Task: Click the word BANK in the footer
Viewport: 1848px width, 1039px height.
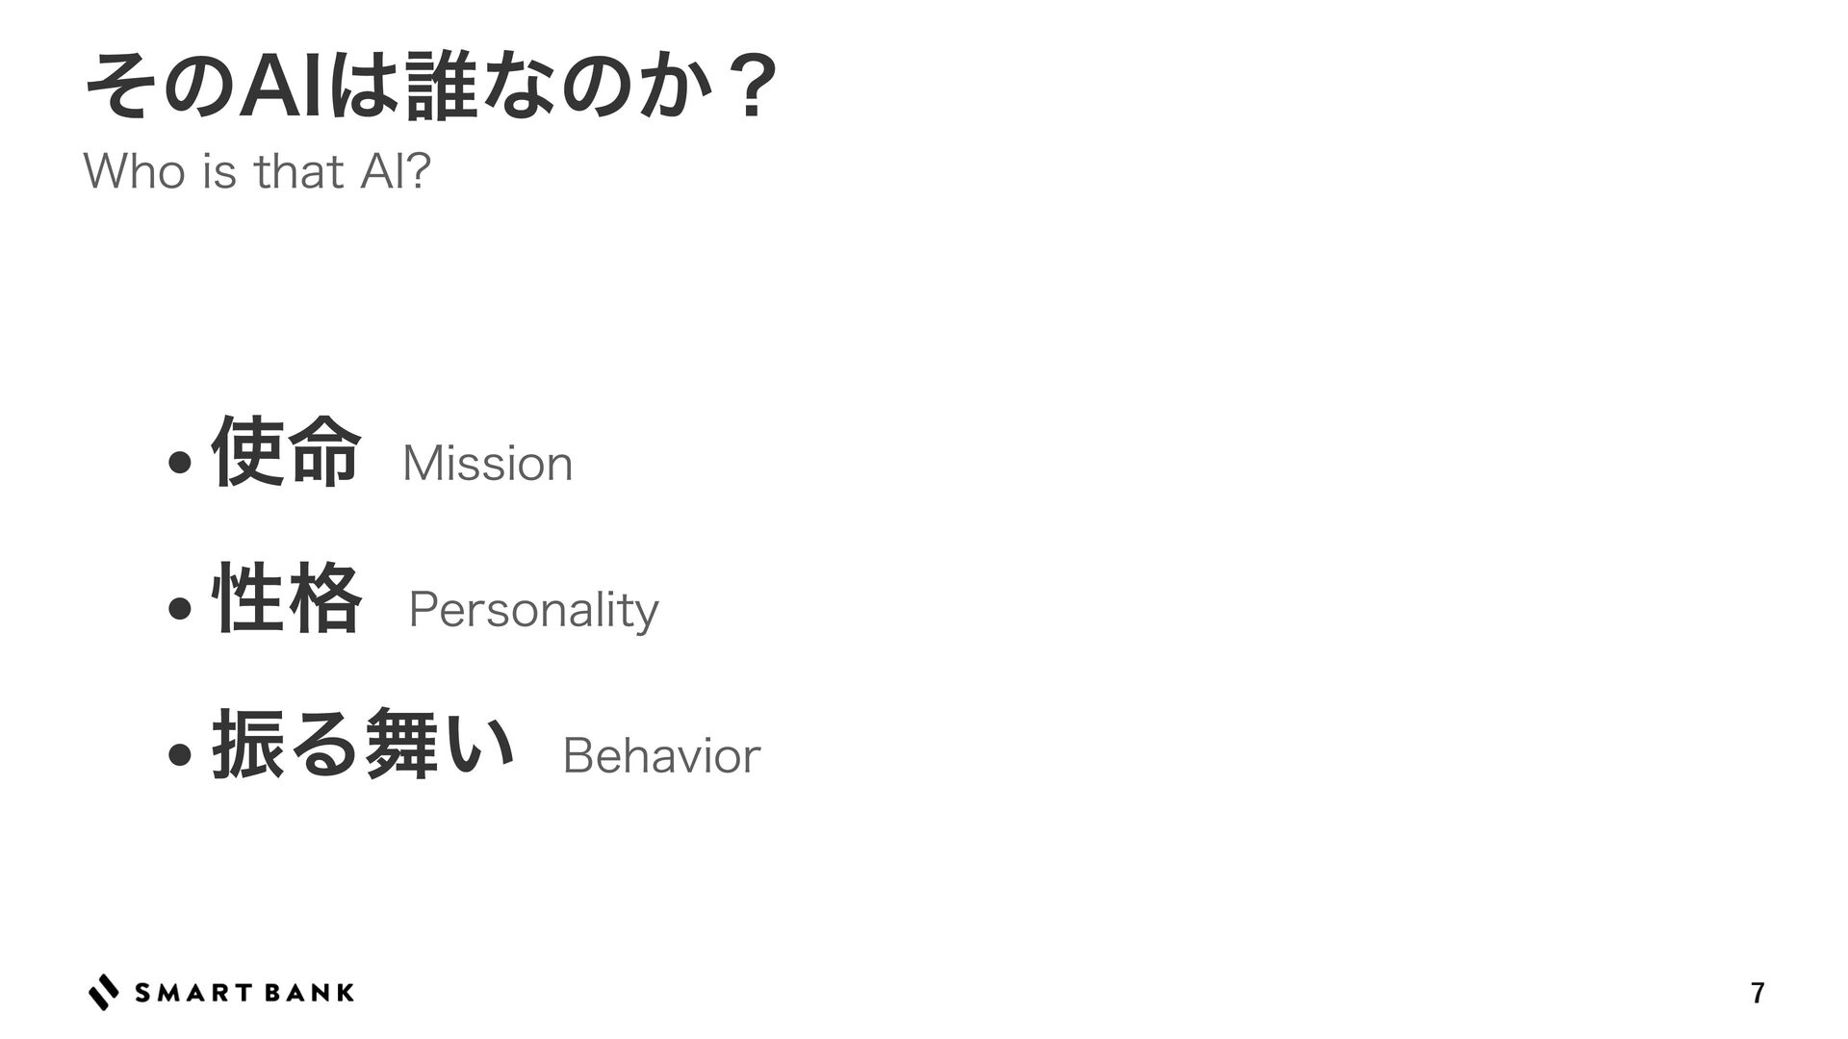Action: click(x=308, y=994)
